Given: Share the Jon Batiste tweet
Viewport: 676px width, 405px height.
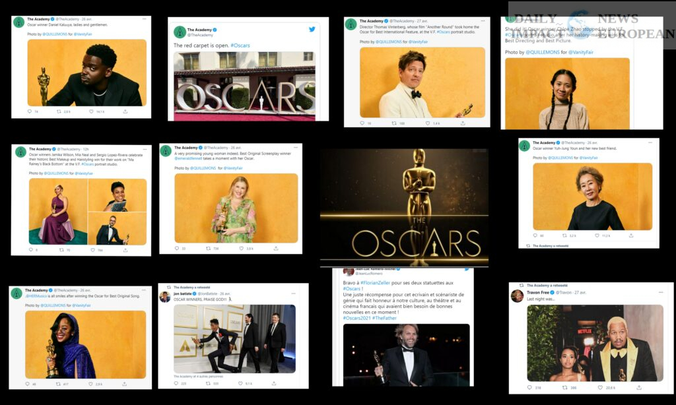Looking at the screenshot, I should 274,383.
